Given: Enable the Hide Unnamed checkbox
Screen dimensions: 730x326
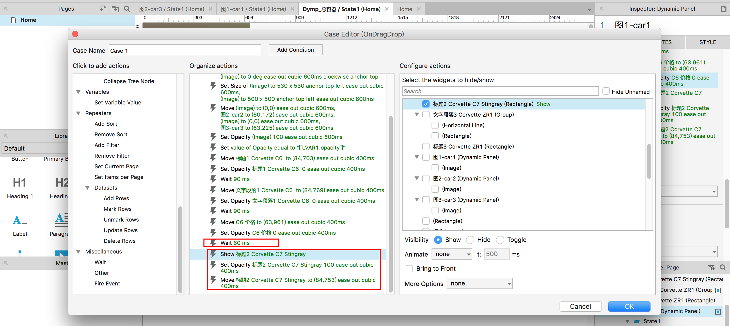Looking at the screenshot, I should click(606, 91).
